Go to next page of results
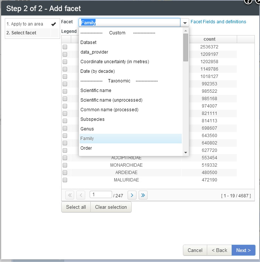 pos(132,195)
